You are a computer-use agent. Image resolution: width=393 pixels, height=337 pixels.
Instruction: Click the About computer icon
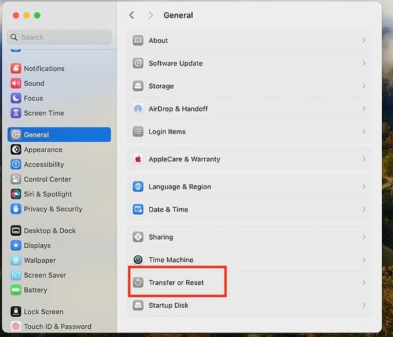(x=138, y=40)
